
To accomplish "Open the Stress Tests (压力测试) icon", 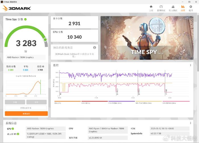I will [x=173, y=7].
